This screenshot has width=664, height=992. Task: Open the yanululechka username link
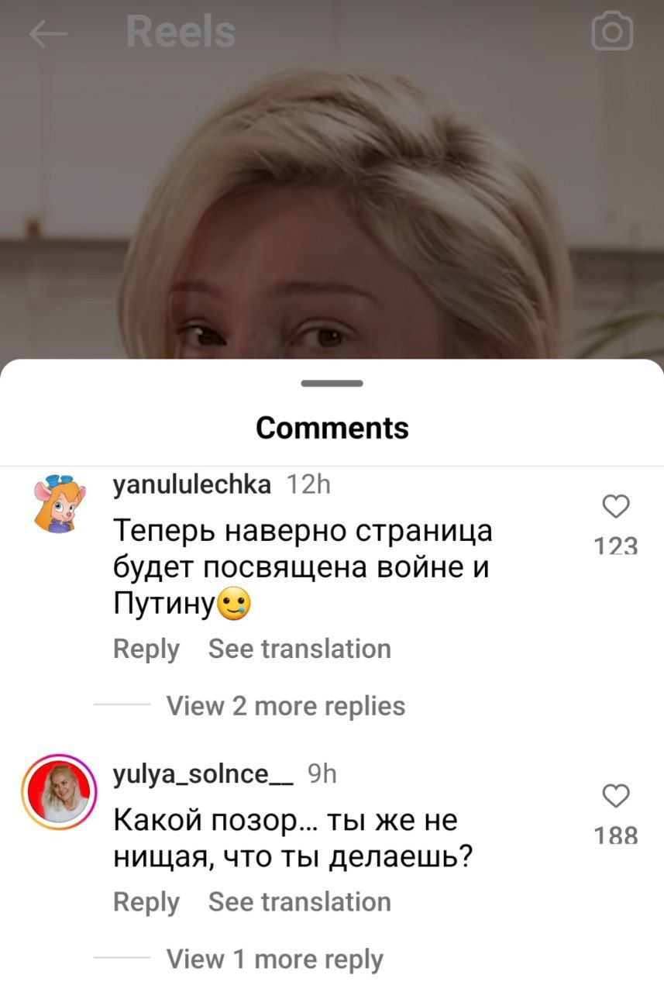[x=192, y=485]
